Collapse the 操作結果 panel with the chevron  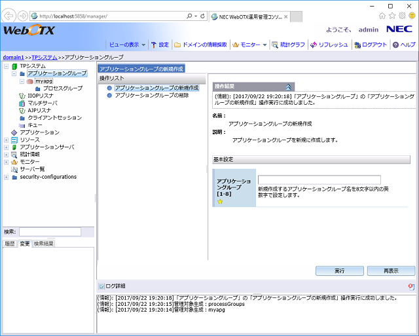pos(289,86)
